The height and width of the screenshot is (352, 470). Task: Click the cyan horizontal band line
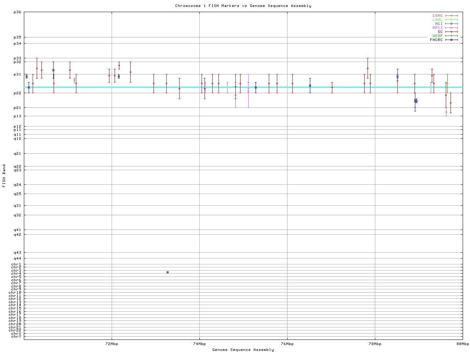click(147, 87)
